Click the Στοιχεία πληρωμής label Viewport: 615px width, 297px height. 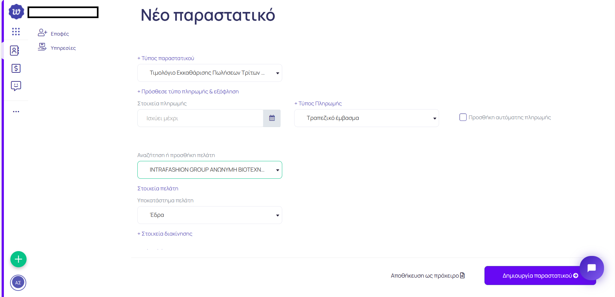click(162, 103)
